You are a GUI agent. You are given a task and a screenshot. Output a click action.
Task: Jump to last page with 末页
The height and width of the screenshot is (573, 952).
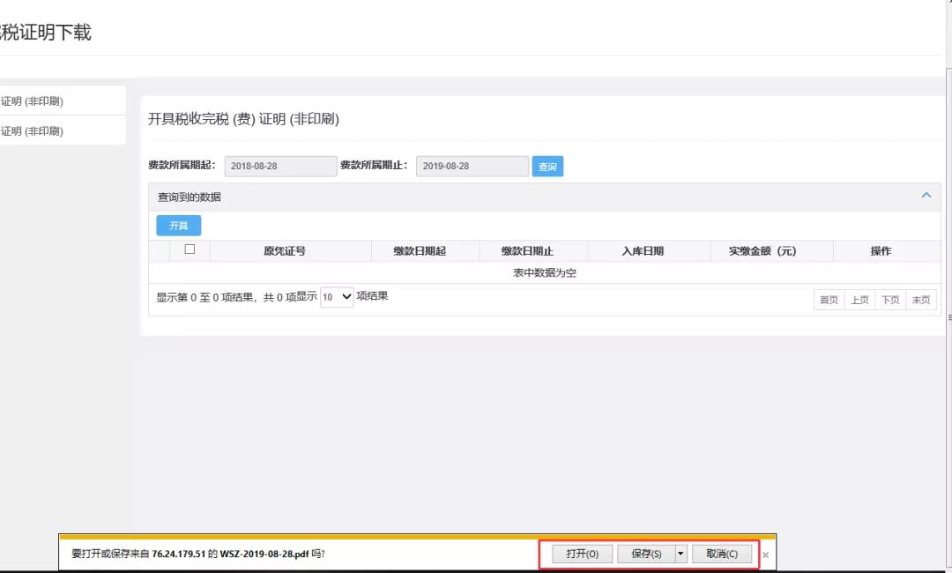tap(920, 300)
